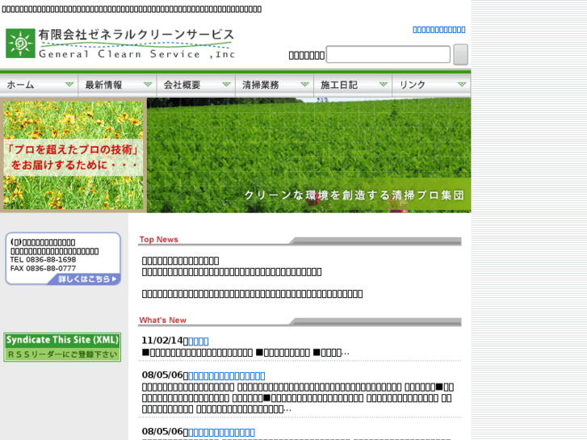Open the 最新情報 menu item
The height and width of the screenshot is (440, 587).
[118, 85]
